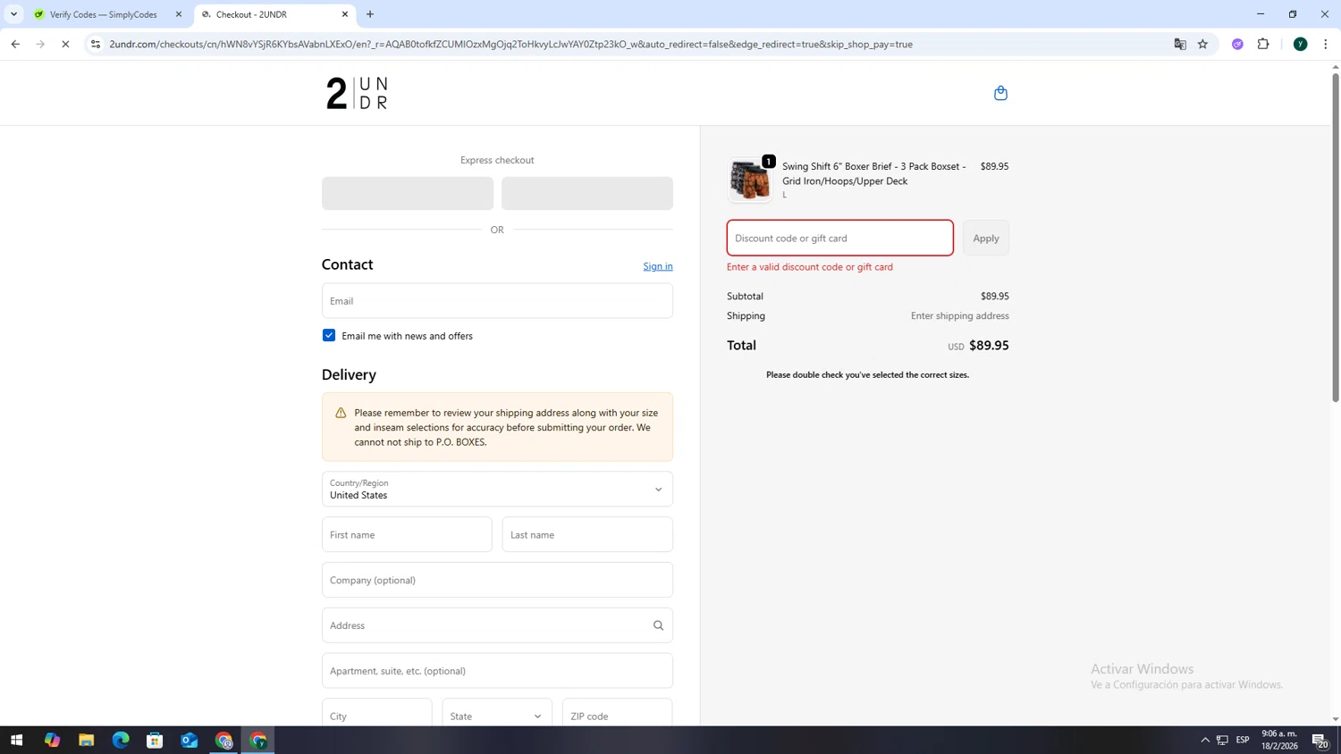Click the 2UNDR logo
Viewport: 1341px width, 754px height.
[358, 93]
